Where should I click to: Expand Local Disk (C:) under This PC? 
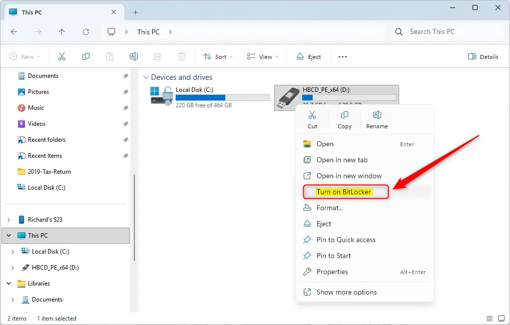point(12,252)
